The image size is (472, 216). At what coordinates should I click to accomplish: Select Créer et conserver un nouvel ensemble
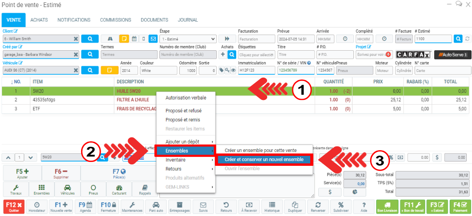[x=263, y=160]
